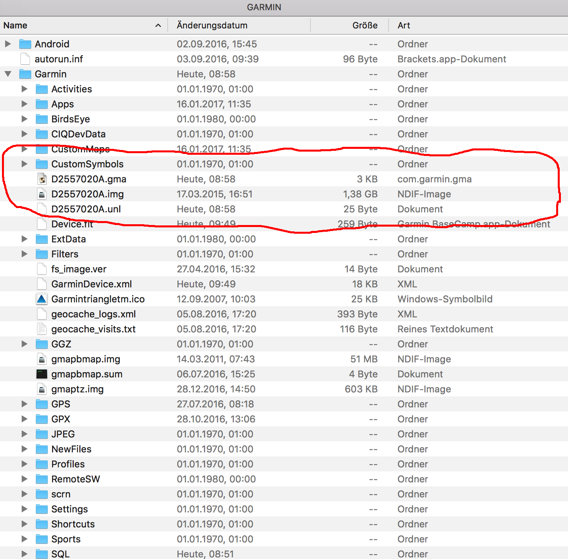Image resolution: width=568 pixels, height=559 pixels.
Task: Click the fs_image.ver file icon
Action: [x=42, y=269]
